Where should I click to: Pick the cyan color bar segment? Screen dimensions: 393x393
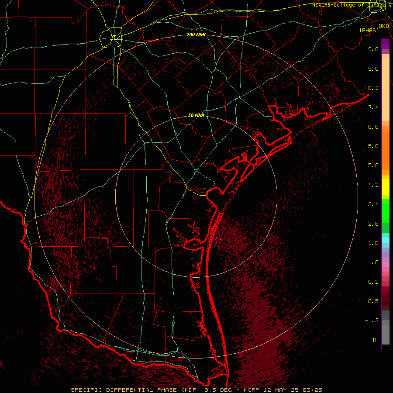[x=386, y=240]
